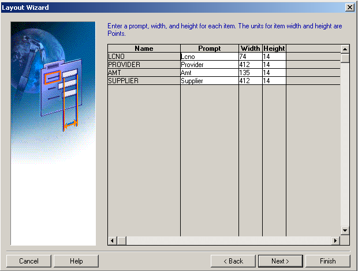Select the height field in SUPPLIER row
The height and width of the screenshot is (271, 358).
coord(274,81)
